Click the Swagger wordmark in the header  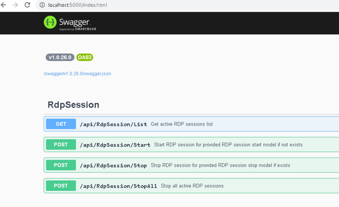(74, 22)
